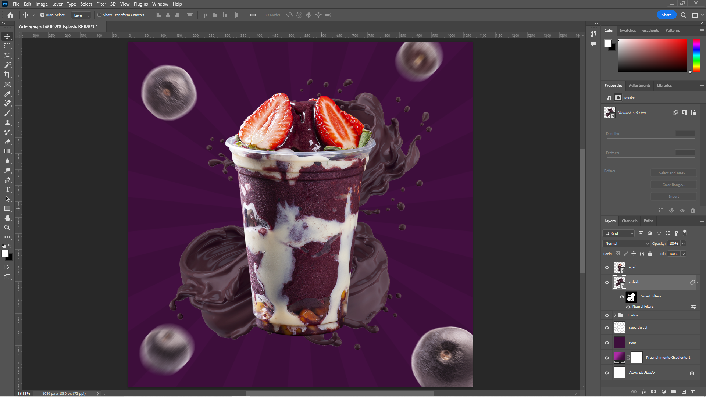
Task: Hide the Frutos group layer
Action: 607,315
